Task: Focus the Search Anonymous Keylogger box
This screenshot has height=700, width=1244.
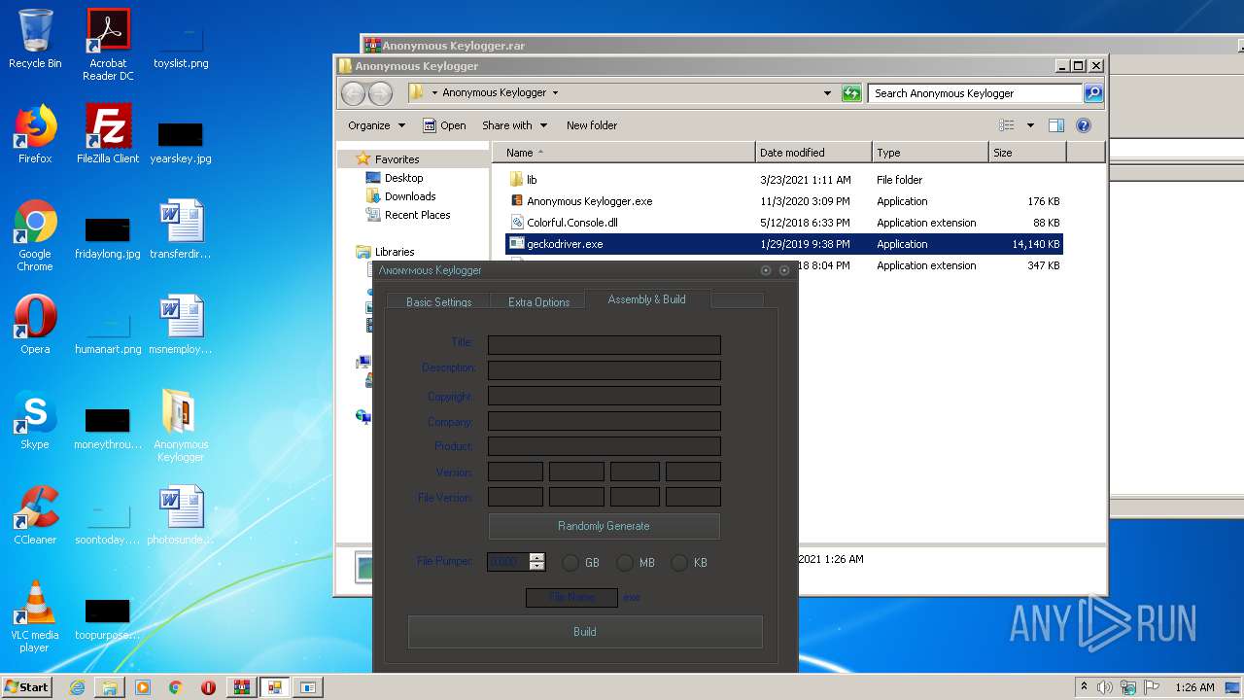Action: [975, 93]
